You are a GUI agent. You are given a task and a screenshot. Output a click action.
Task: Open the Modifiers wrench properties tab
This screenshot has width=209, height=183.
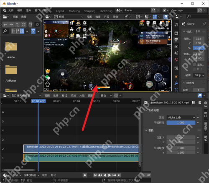click(x=176, y=83)
